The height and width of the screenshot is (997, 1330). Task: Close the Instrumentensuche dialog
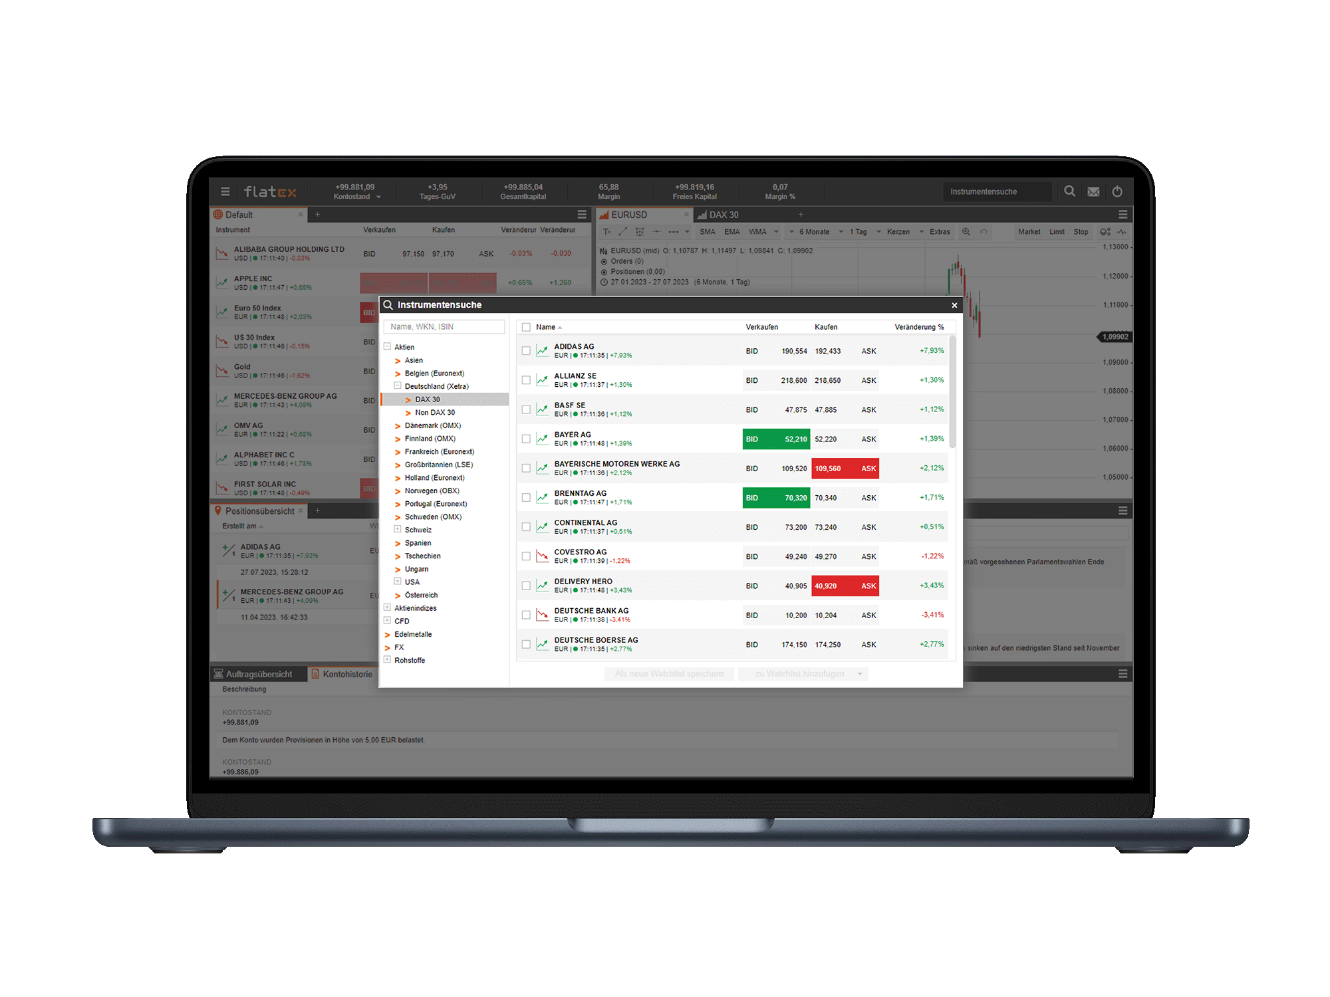tap(954, 305)
